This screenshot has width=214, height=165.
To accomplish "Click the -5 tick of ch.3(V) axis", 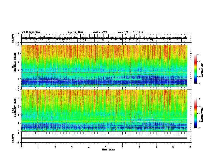I will 18,143.
